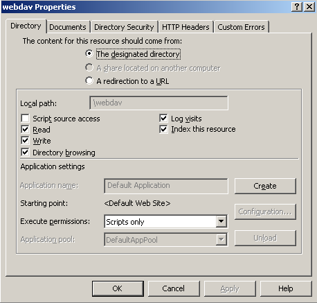Screen dimensions: 317x303
Task: Toggle the Directory browsing checkbox
Action: click(x=25, y=153)
